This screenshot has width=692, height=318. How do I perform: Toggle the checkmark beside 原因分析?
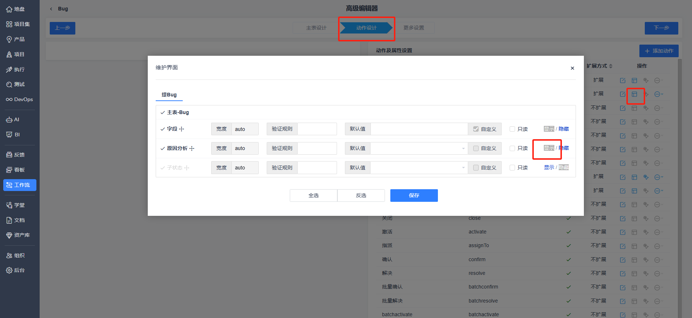[163, 148]
